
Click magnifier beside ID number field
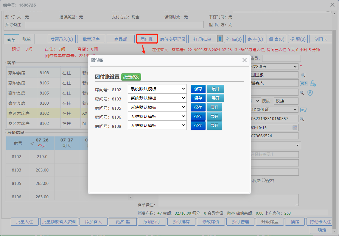point(302,119)
